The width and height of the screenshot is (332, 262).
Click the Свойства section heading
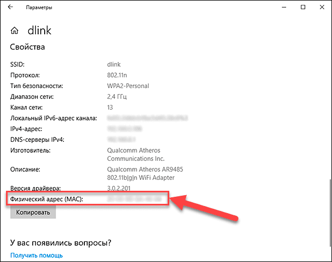coord(27,47)
